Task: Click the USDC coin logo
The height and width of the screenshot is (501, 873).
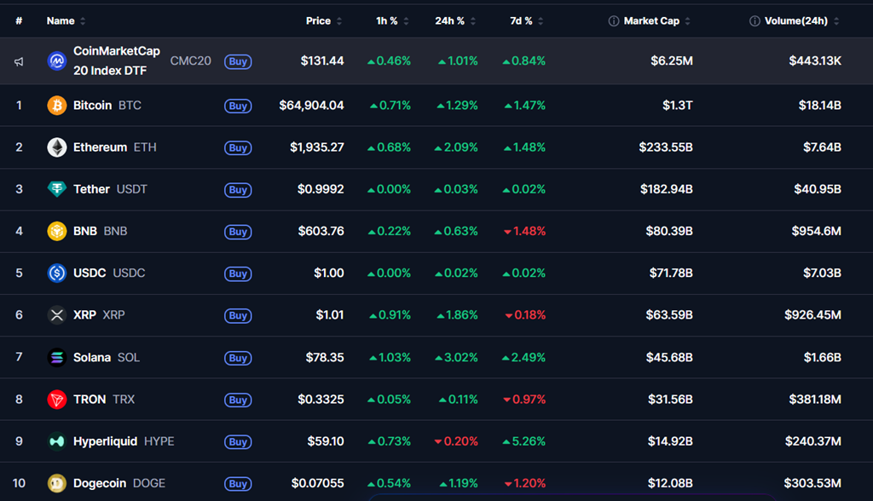Action: [57, 274]
